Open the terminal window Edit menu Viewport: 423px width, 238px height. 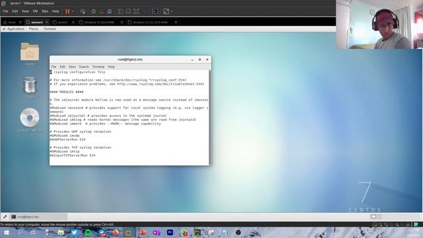coord(63,67)
